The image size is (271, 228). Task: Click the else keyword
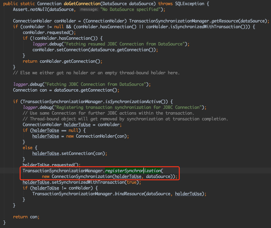point(28,148)
